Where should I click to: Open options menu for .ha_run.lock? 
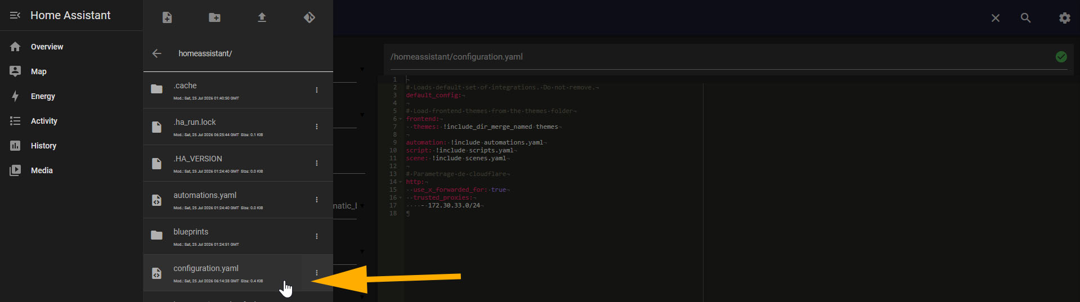[x=317, y=127]
